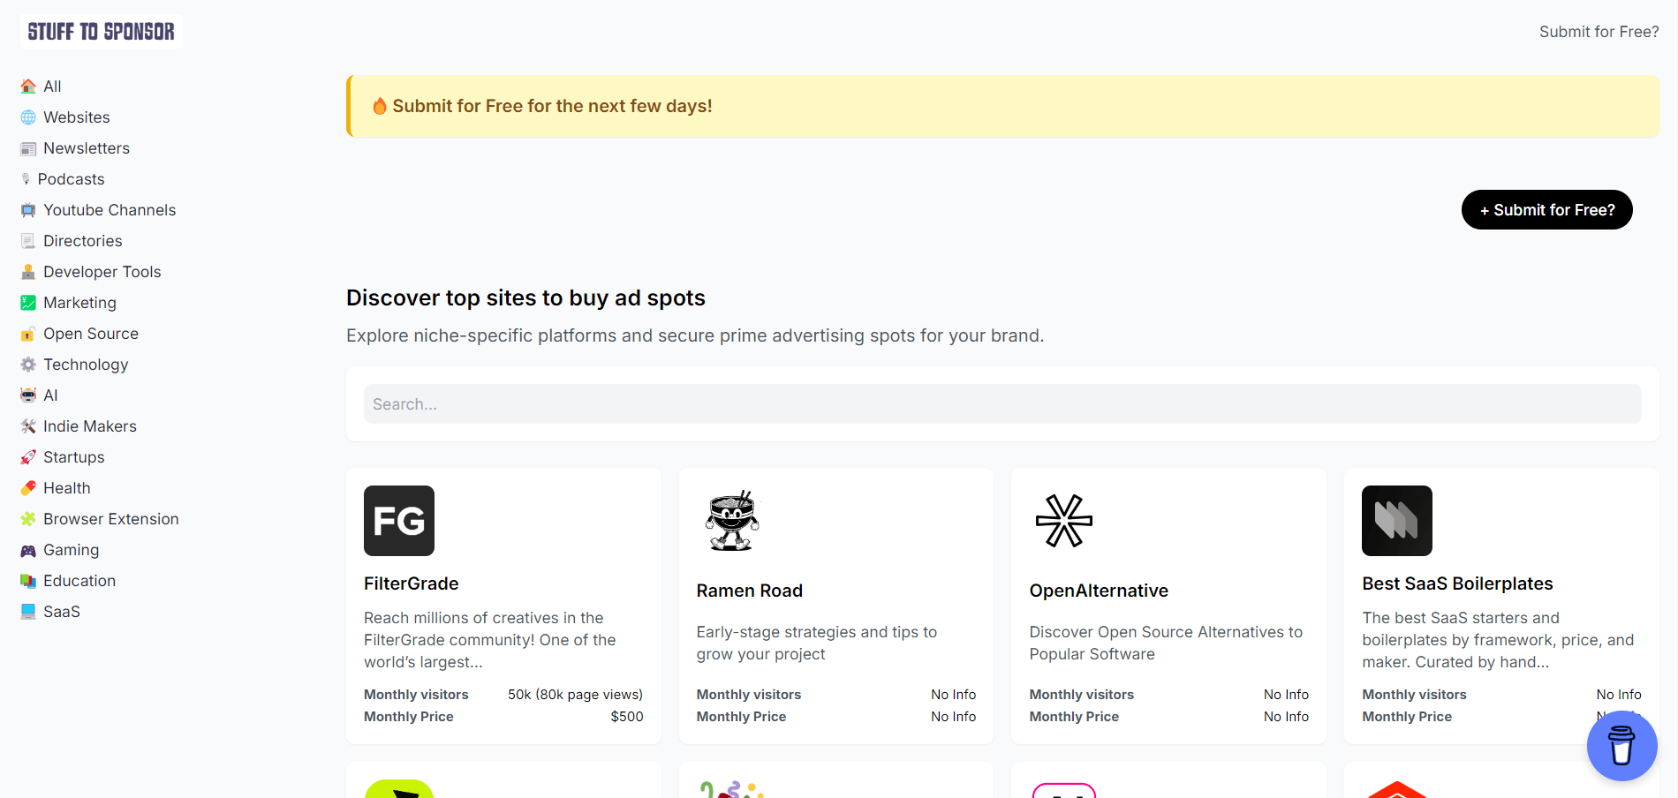Image resolution: width=1678 pixels, height=798 pixels.
Task: Focus the Search input field
Action: 1002,404
